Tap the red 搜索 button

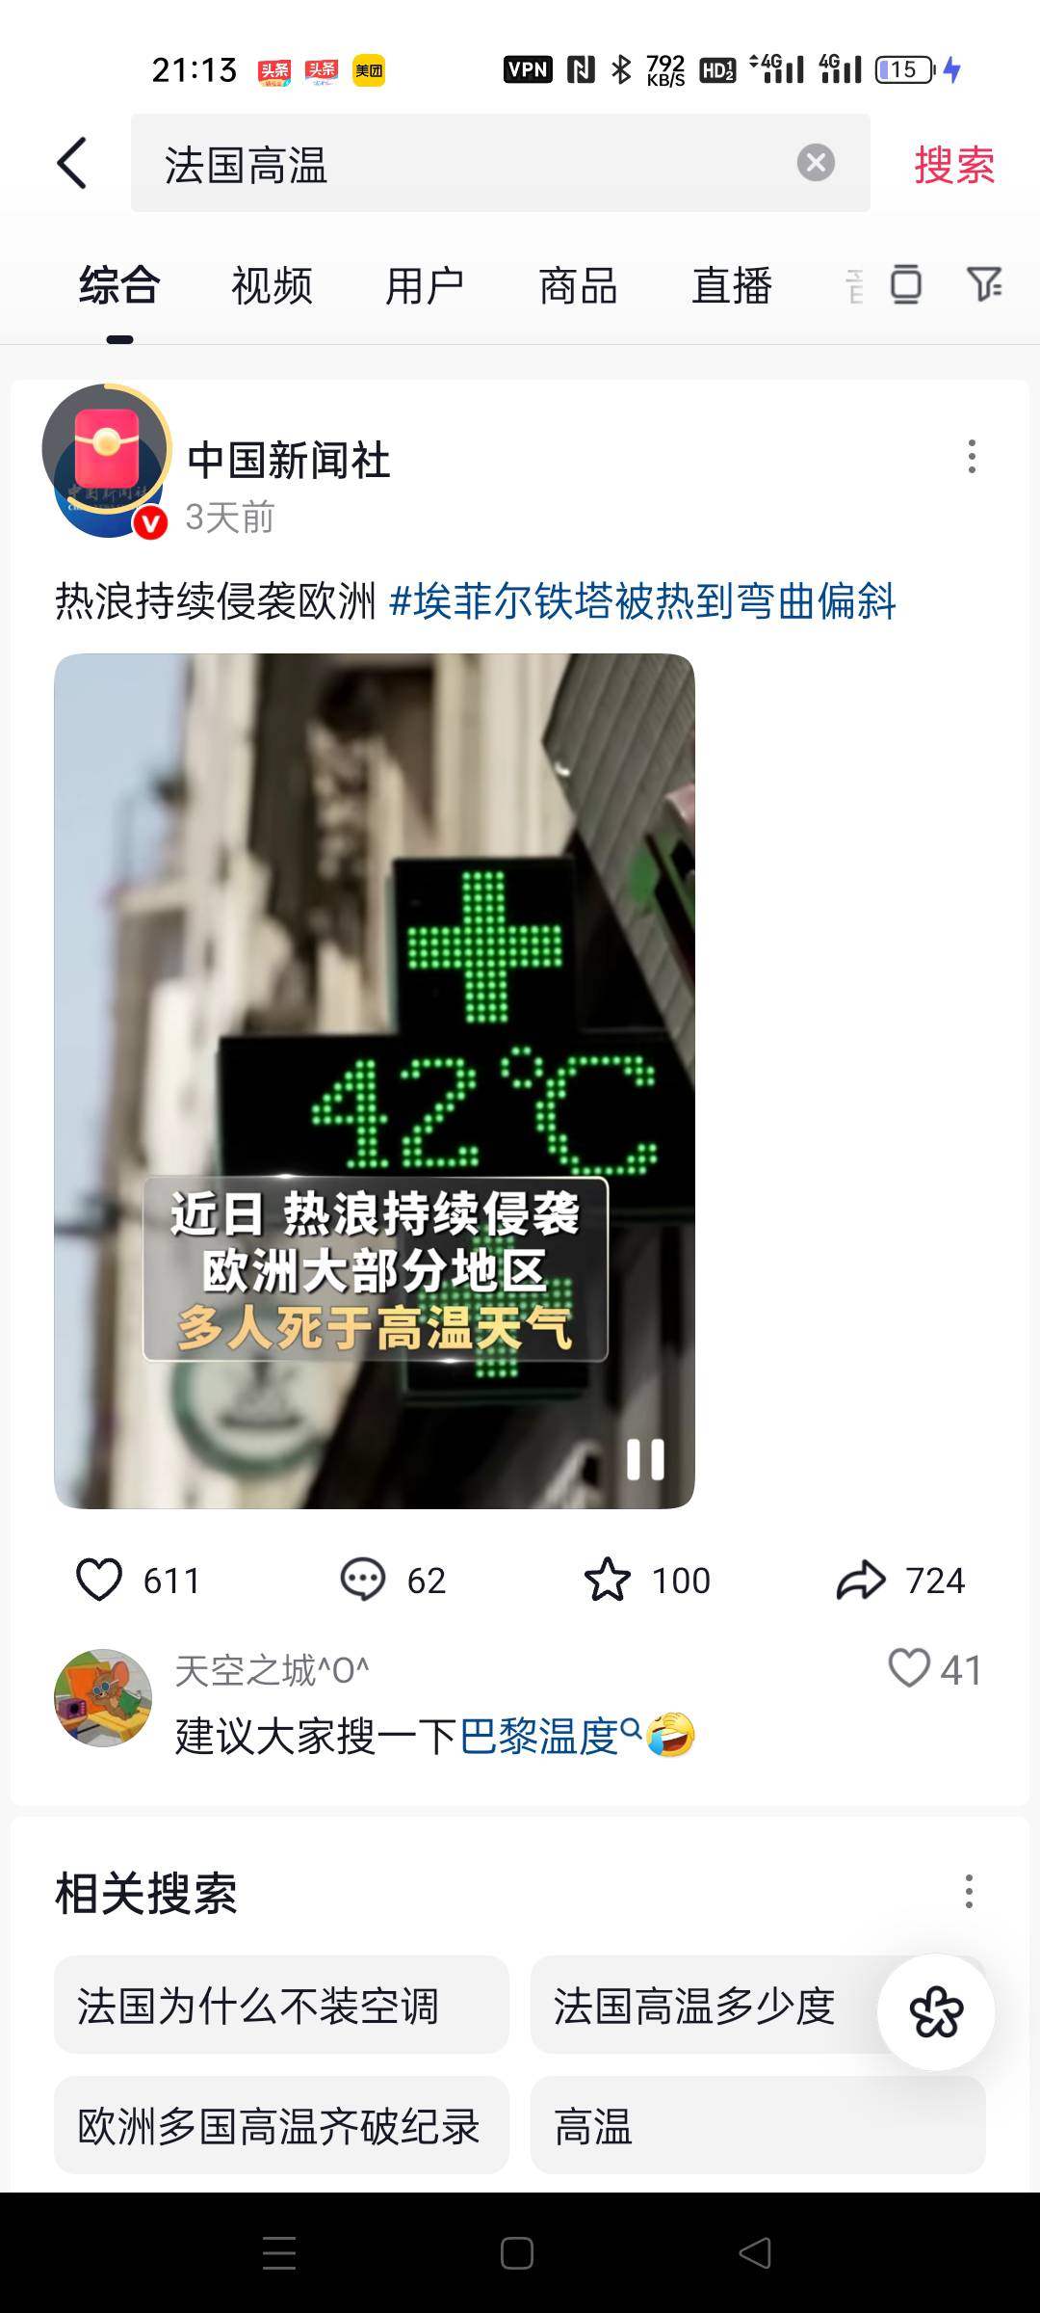tap(954, 164)
